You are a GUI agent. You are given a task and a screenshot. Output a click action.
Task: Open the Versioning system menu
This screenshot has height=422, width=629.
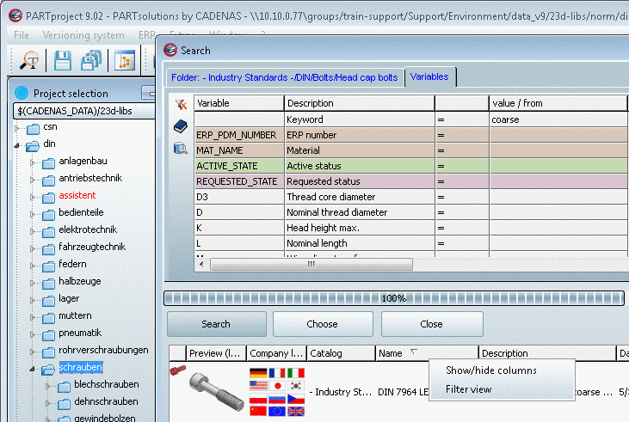pyautogui.click(x=83, y=35)
